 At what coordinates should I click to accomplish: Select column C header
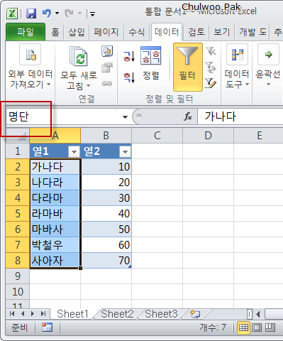click(x=157, y=136)
